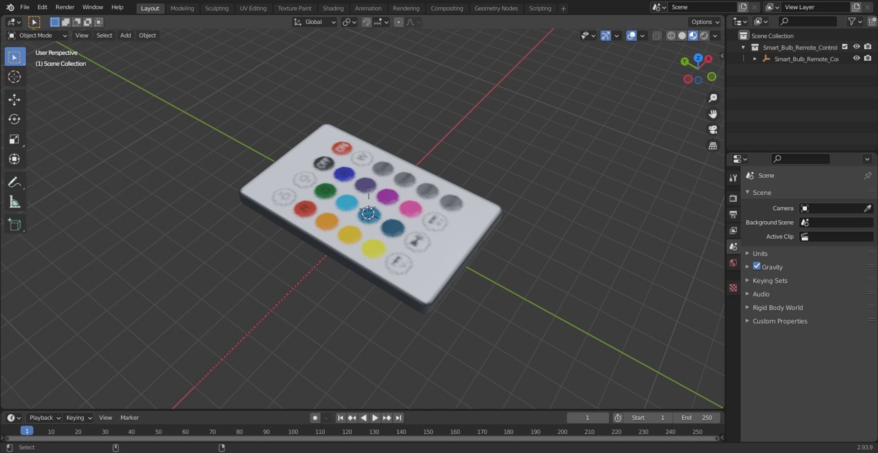Screen dimensions: 878x453
Task: Click the current frame number field
Action: pyautogui.click(x=588, y=418)
